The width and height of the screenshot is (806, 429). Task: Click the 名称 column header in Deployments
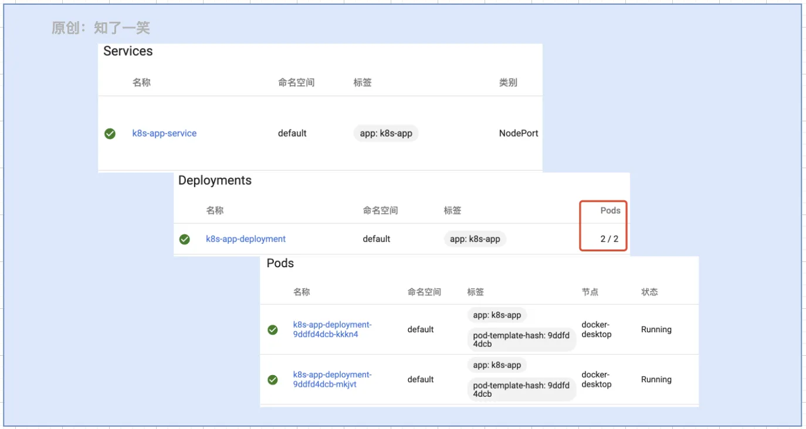pos(215,210)
